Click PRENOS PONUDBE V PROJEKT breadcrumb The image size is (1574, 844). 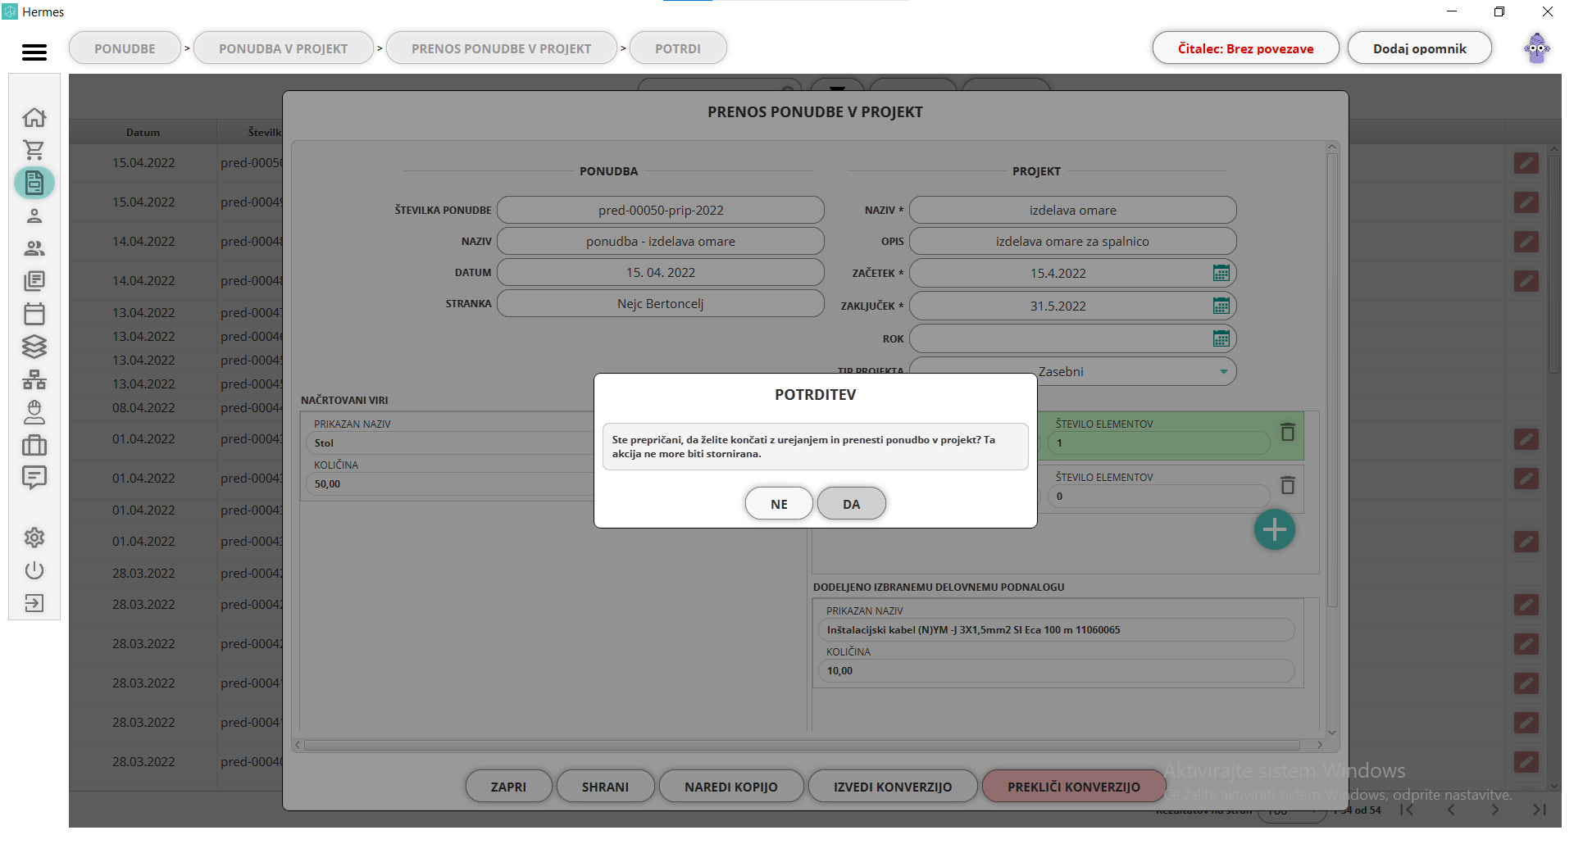(501, 48)
